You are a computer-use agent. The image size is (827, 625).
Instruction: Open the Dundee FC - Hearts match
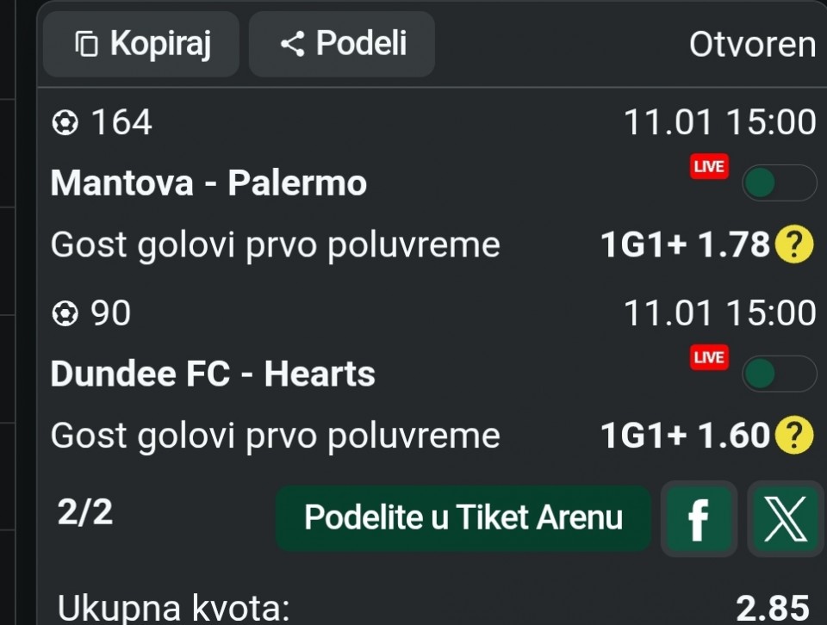click(213, 374)
